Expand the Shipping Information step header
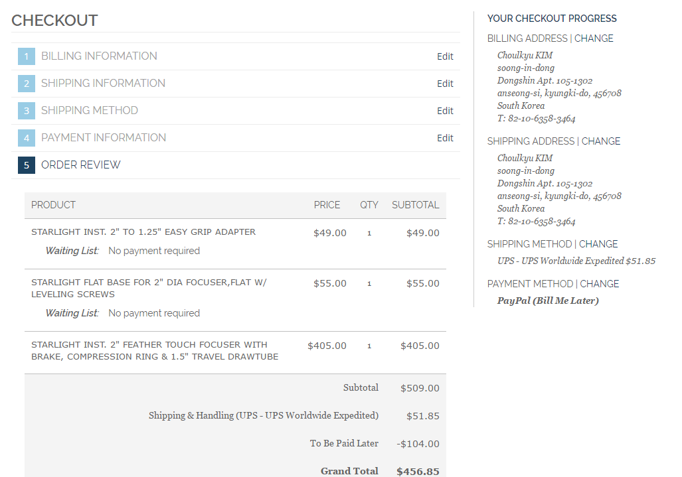The height and width of the screenshot is (477, 682). click(x=103, y=84)
